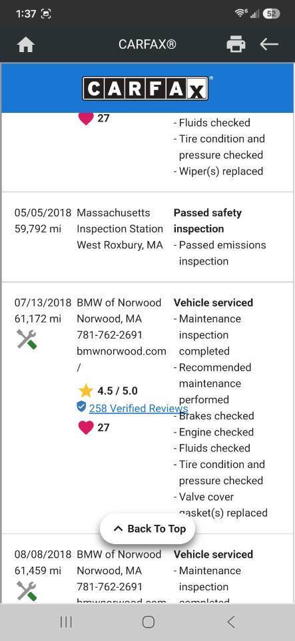The image size is (295, 641).
Task: Call 781-762-2691 in the 08/08/2018 entry
Action: [x=110, y=587]
